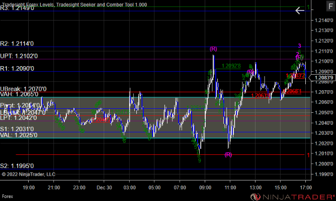Click the current price marker 1.2083'9
This screenshot has height=201, width=336.
324,78
